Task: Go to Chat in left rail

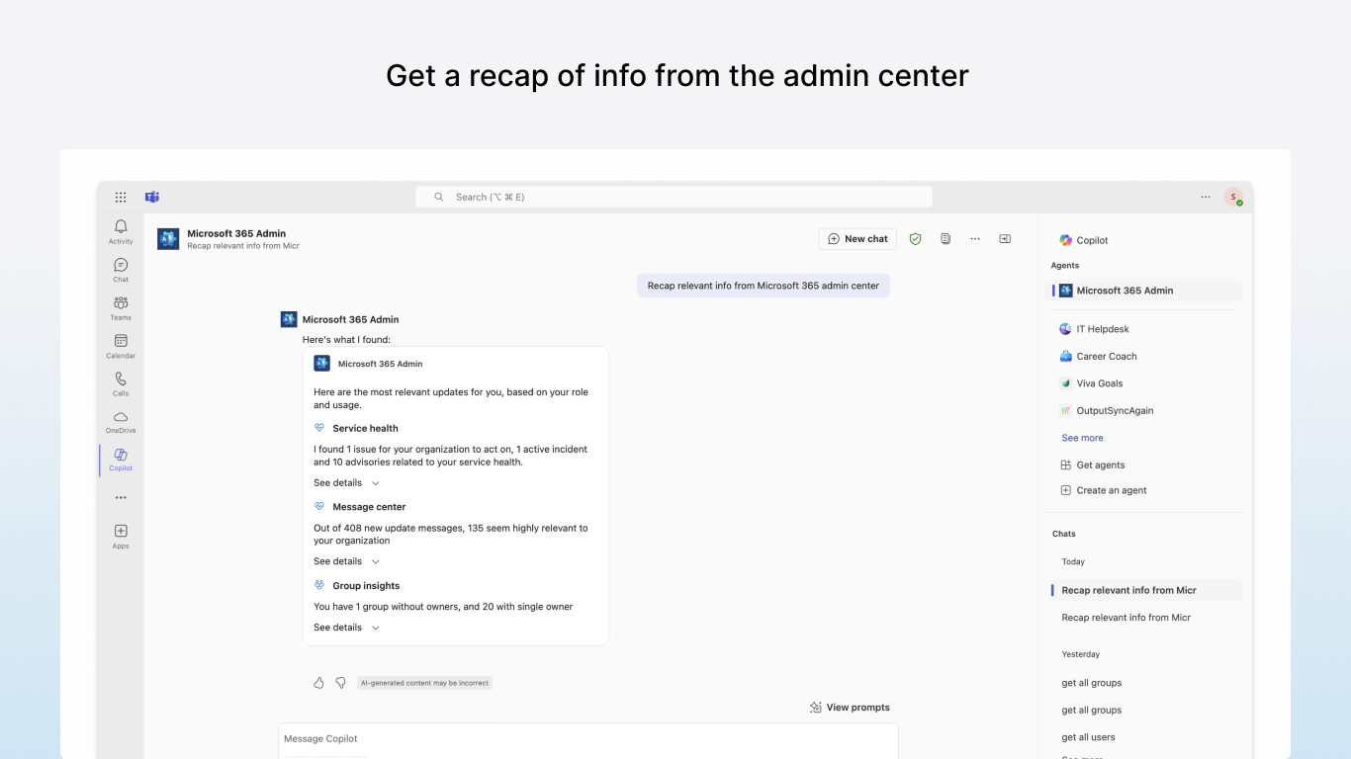Action: pos(121,270)
